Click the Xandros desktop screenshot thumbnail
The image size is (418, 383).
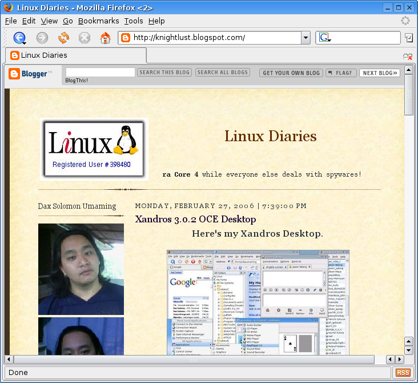pos(258,302)
